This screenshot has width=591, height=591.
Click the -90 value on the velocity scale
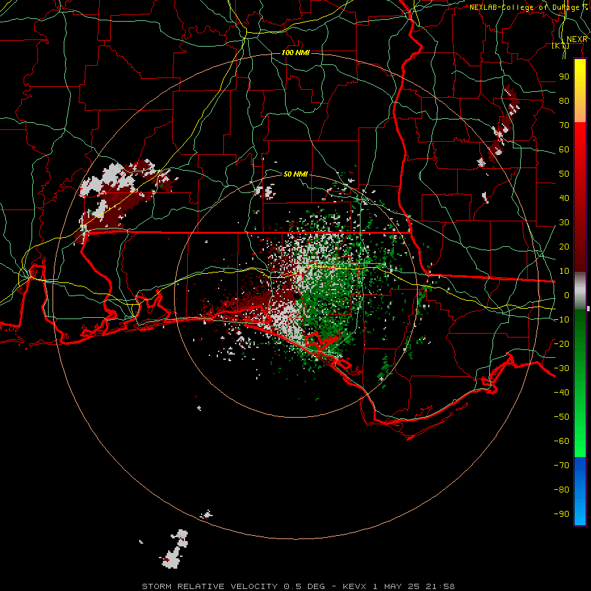click(x=561, y=514)
